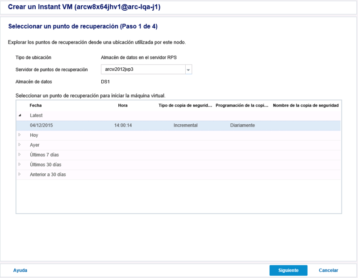Click the Nombre de la copia de seguridad header

point(306,105)
